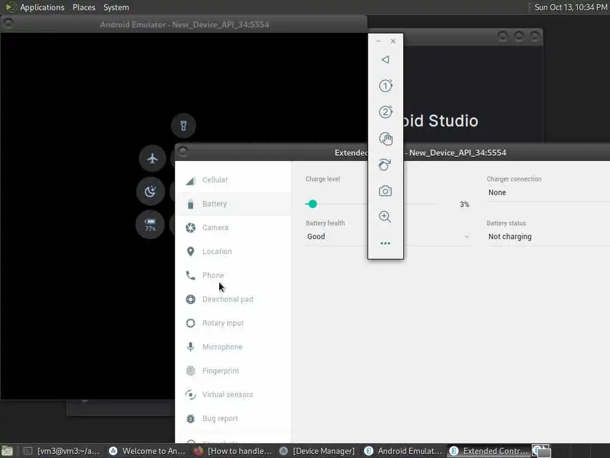Open the Directional pad section
Viewport: 610px width, 458px height.
tap(233, 299)
